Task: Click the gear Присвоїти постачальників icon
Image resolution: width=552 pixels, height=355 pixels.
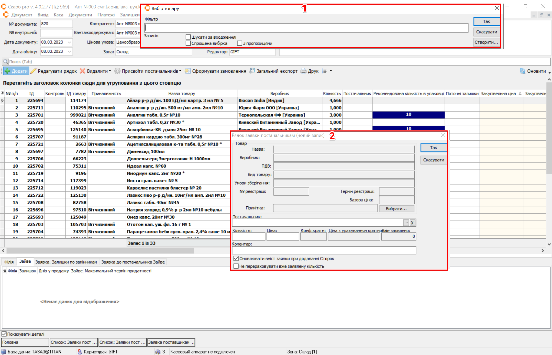Action: (x=117, y=71)
